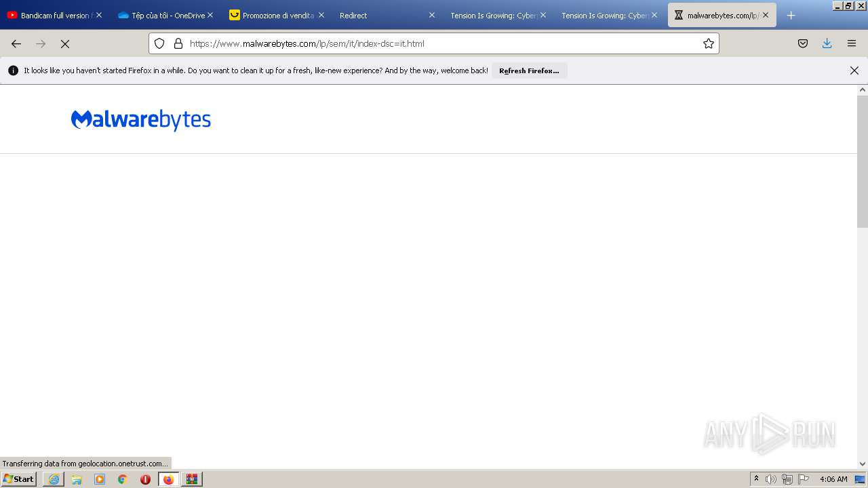The width and height of the screenshot is (868, 488).
Task: Open the media player taskbar icon
Action: [x=100, y=479]
